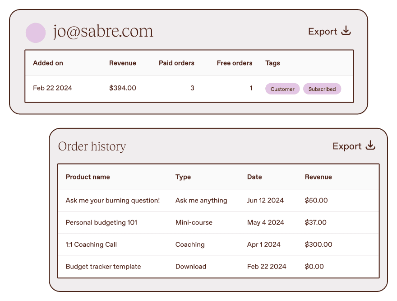
Task: Click the Free orders column header
Action: pyautogui.click(x=234, y=63)
